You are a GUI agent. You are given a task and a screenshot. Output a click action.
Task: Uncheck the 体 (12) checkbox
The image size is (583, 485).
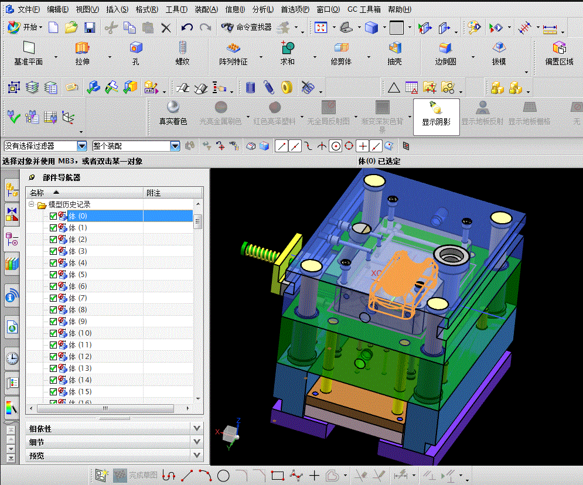coord(53,357)
